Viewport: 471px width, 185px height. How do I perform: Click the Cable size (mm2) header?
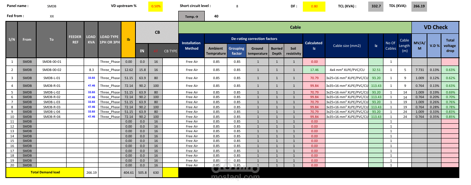(x=346, y=45)
